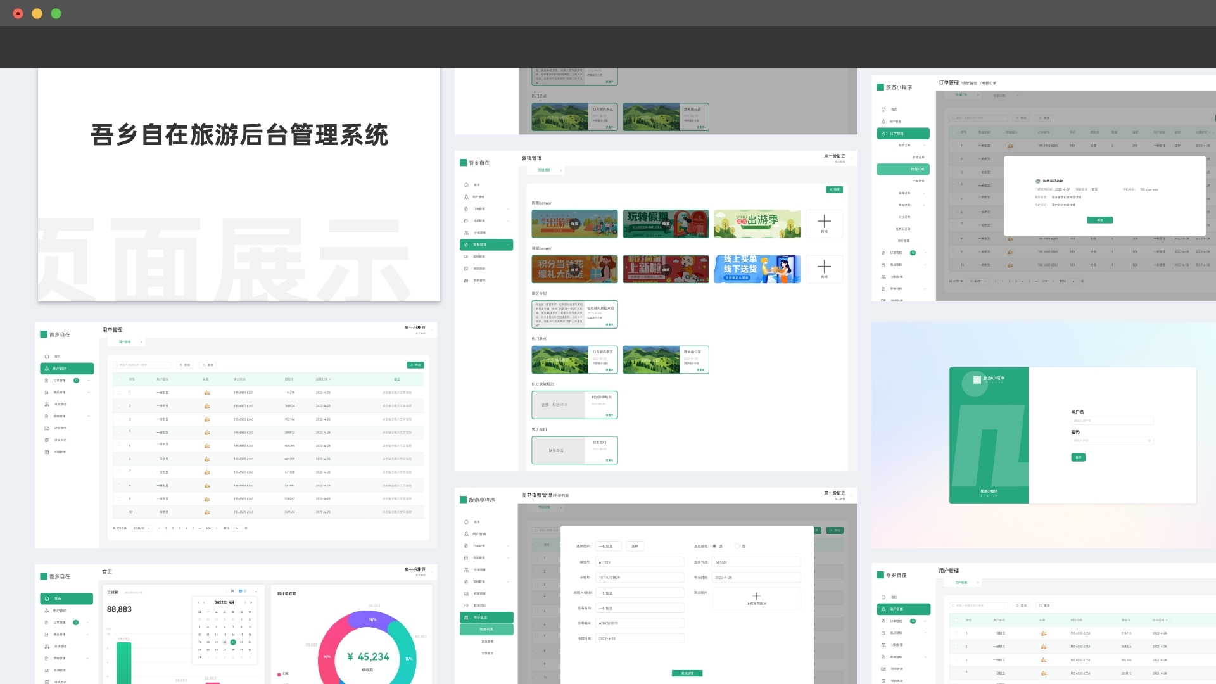Click 订单管理 icon in 用户管理 screen sidebar

coord(47,381)
